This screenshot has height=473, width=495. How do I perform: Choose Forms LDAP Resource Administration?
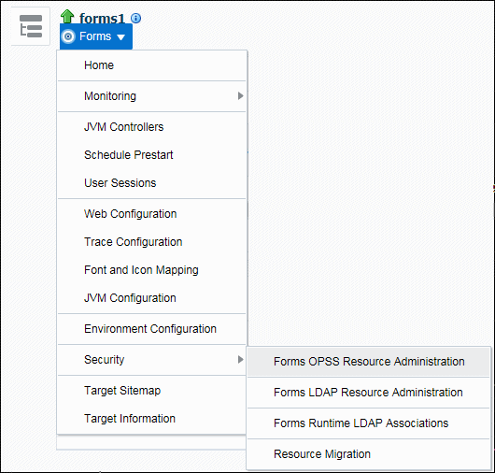tap(368, 393)
